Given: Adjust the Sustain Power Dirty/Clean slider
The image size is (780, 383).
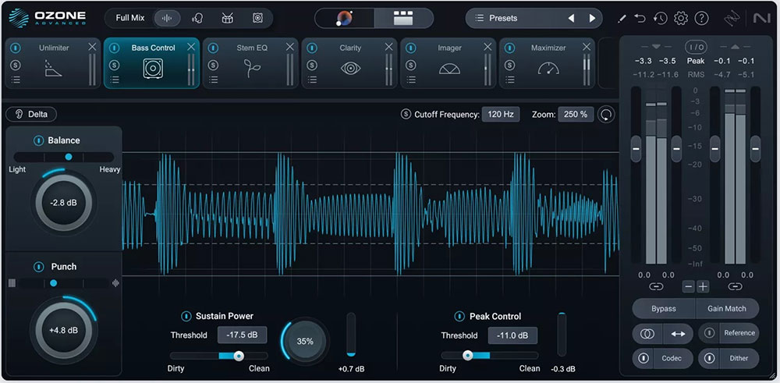Looking at the screenshot, I should [x=219, y=356].
